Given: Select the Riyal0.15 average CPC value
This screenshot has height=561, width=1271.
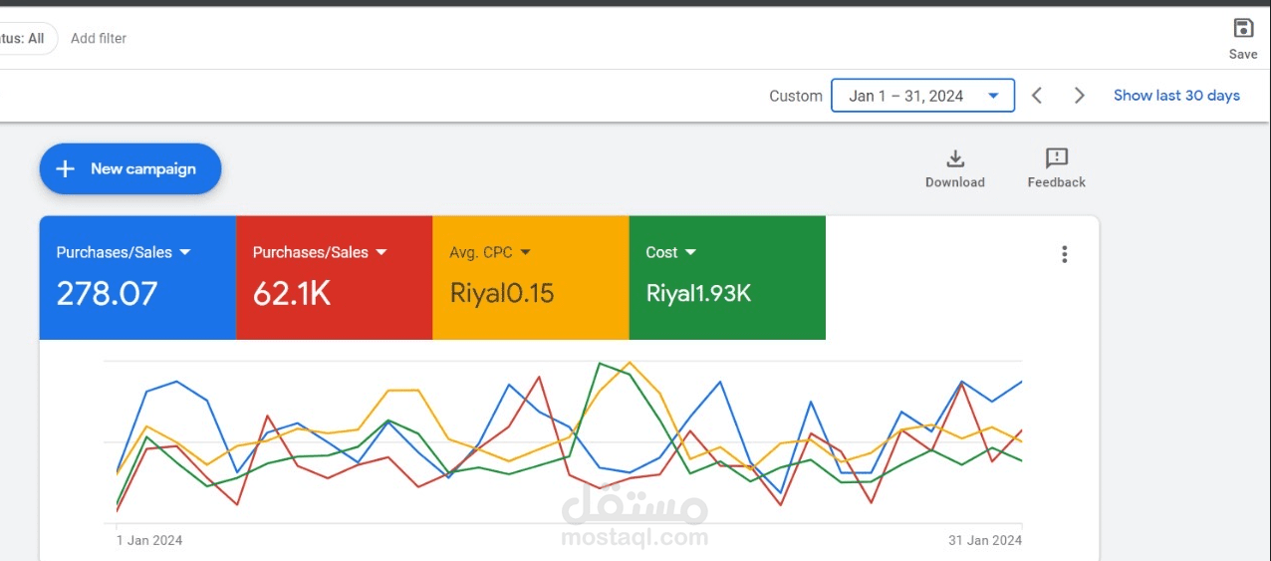Looking at the screenshot, I should click(502, 293).
